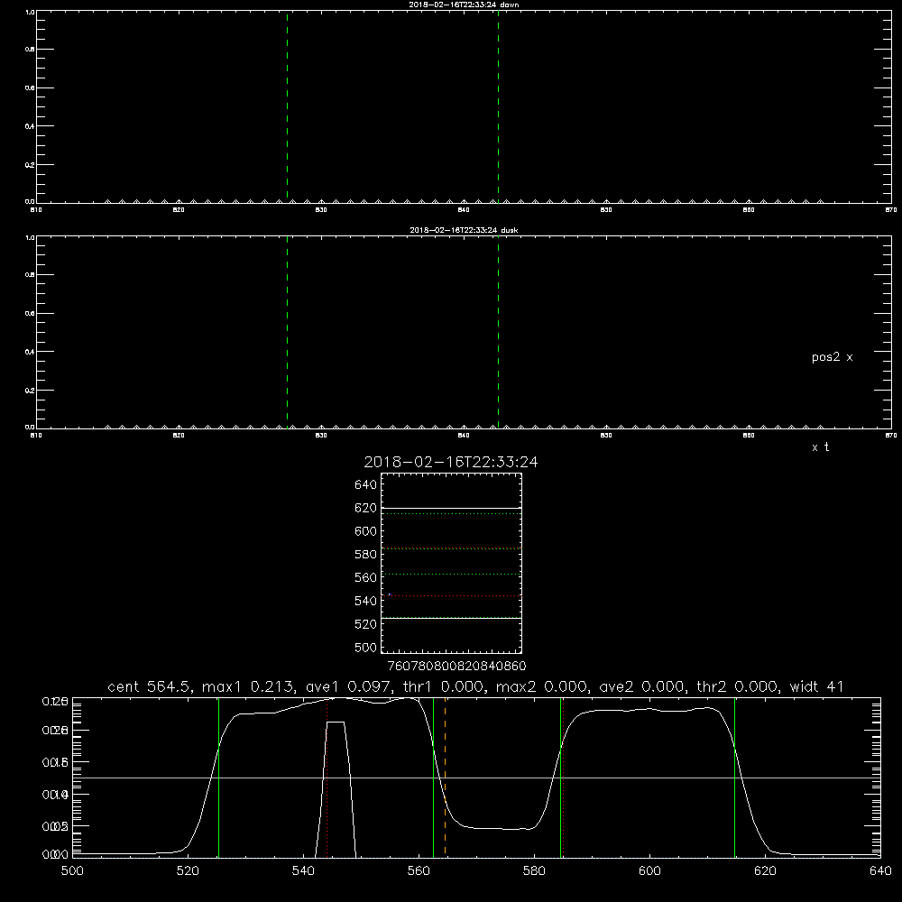
Task: Click the red dotted line near 585 in center plot
Action: [451, 548]
